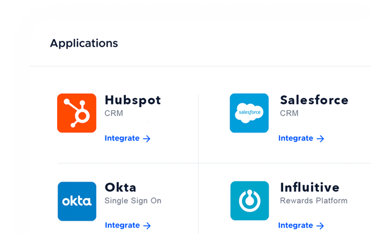Select the Influitive application title

tap(309, 187)
